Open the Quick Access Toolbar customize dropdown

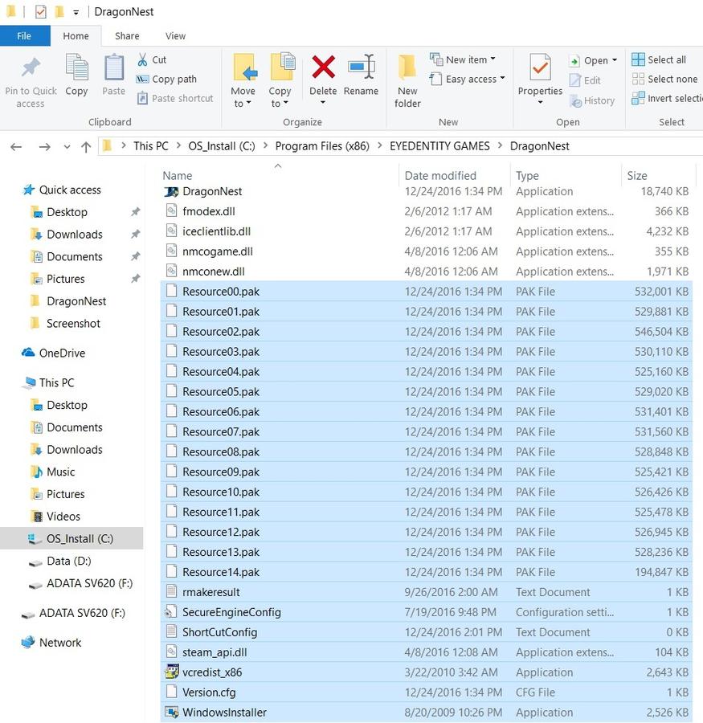(x=76, y=12)
